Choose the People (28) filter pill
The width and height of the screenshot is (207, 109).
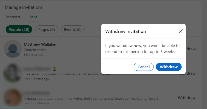pyautogui.click(x=19, y=30)
